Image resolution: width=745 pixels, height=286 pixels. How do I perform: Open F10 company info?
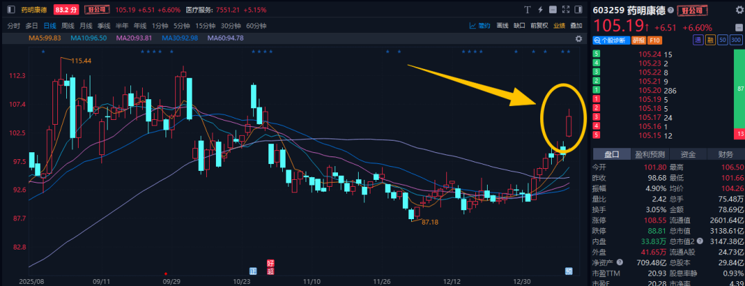point(653,40)
